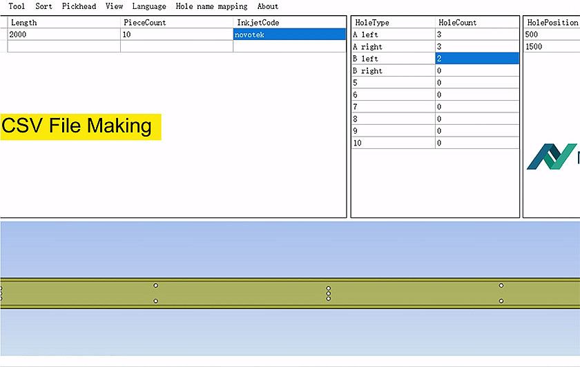Select the Length cell with 2000
Screen dimensions: 580x367
pyautogui.click(x=64, y=34)
